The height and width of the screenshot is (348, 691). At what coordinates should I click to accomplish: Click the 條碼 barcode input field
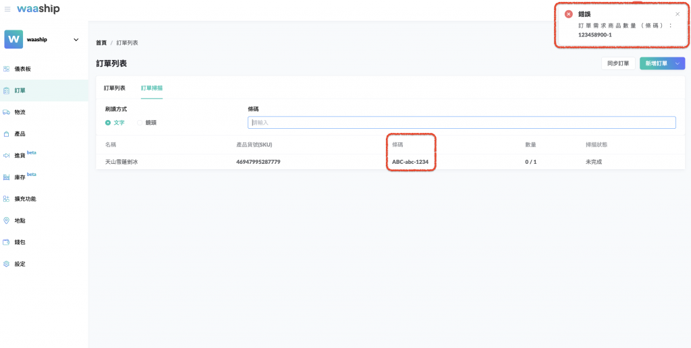point(462,123)
